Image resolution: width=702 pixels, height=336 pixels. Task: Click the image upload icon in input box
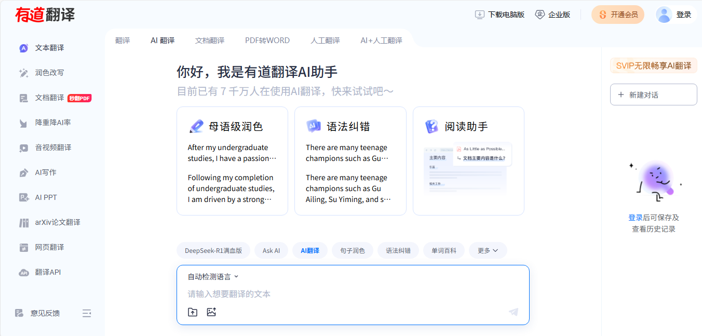coord(211,312)
